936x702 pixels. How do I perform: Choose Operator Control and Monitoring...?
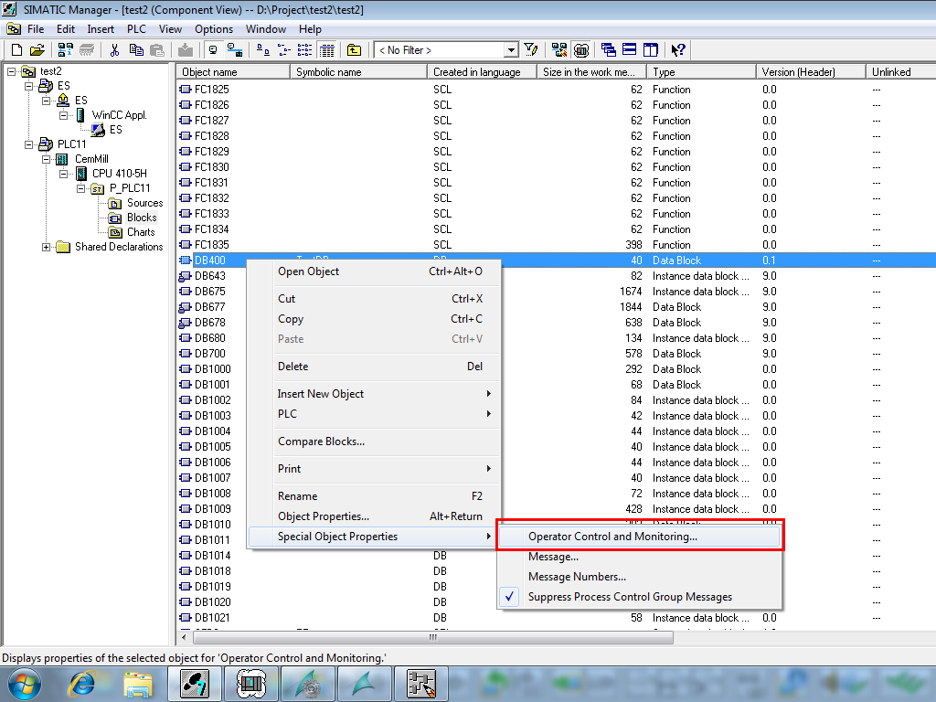pos(639,536)
